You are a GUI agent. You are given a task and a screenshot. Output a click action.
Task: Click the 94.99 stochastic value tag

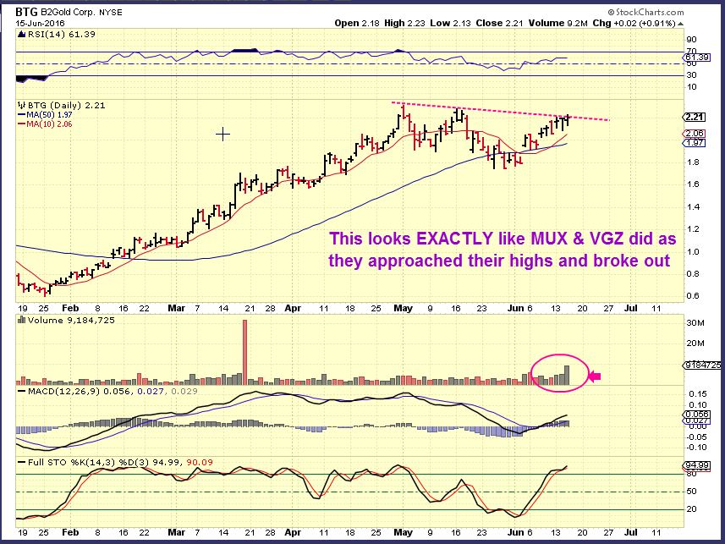696,465
